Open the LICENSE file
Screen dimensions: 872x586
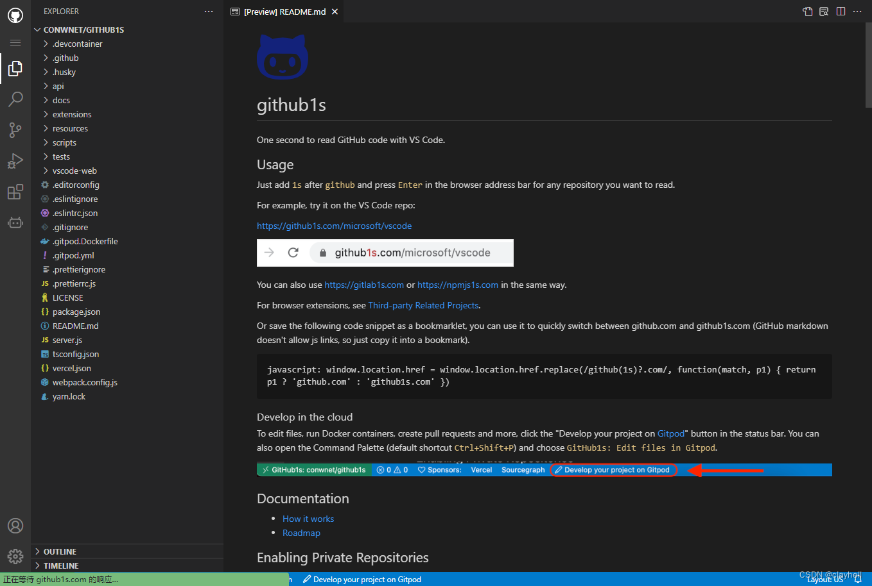pyautogui.click(x=127, y=297)
